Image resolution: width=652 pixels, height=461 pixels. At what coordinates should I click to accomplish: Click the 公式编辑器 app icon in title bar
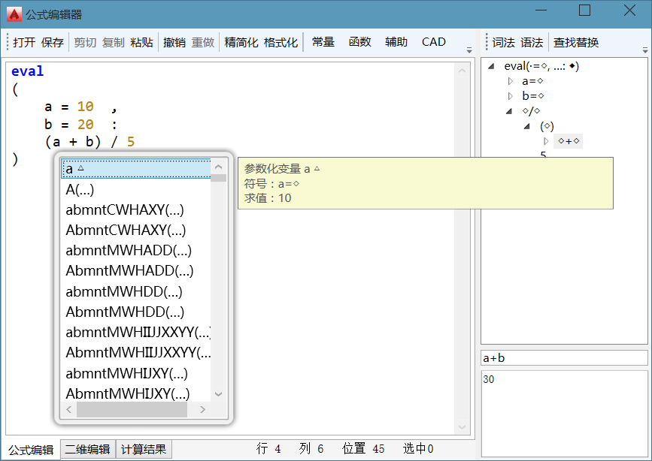coord(14,14)
